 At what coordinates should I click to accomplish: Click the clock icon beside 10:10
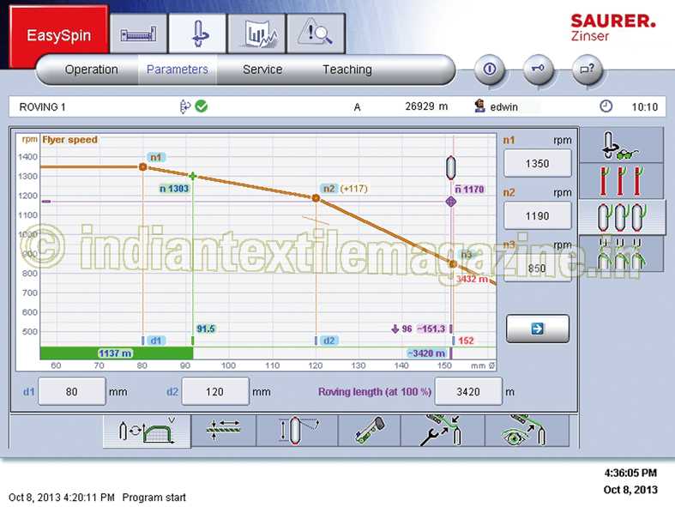tap(606, 106)
